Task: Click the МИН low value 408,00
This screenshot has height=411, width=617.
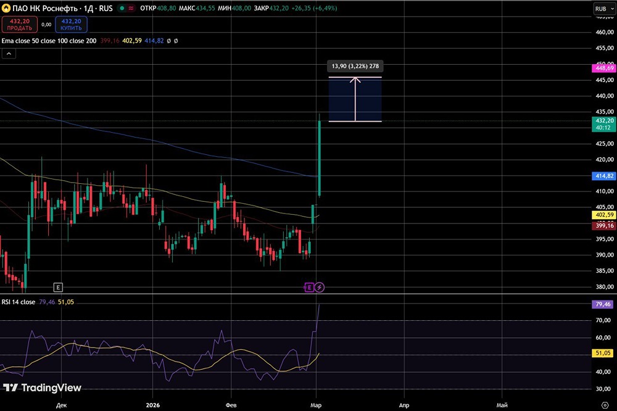Action: pos(241,8)
